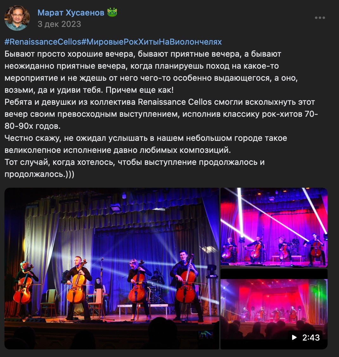Click the drum kit in the white-beams photo
This screenshot has width=339, height=357.
295,248
